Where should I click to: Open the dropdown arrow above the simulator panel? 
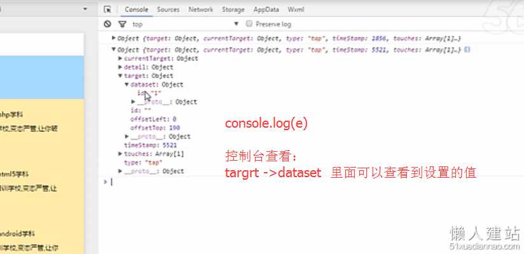tap(85, 9)
